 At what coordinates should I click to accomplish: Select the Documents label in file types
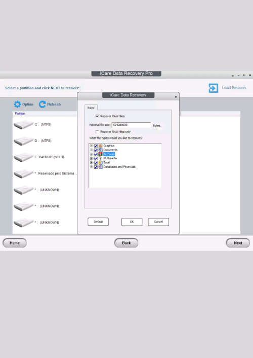coord(110,150)
